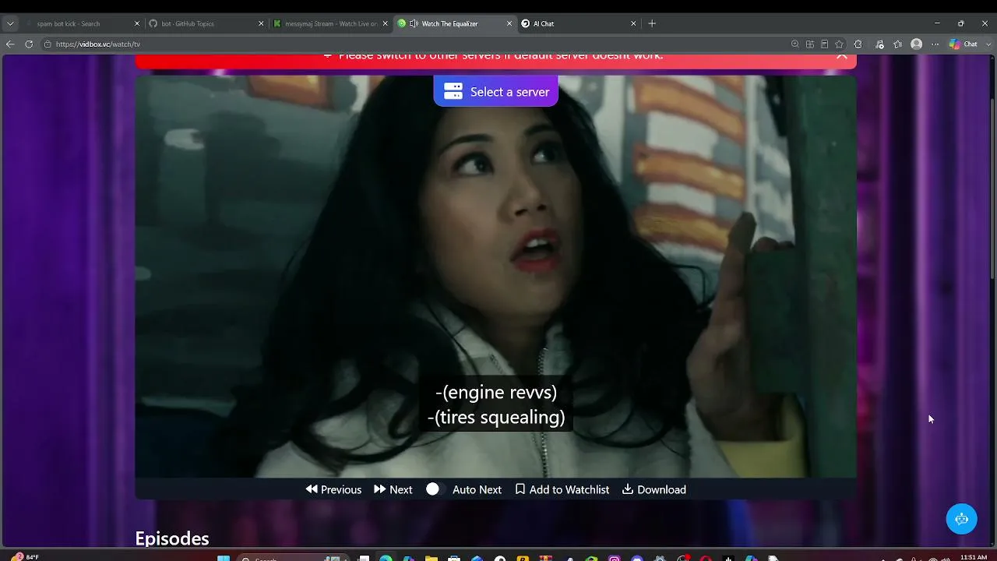Open the Settings and more menu
The height and width of the screenshot is (561, 997).
(x=935, y=44)
